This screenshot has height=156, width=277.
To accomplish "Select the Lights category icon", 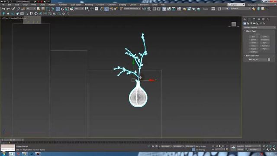I will (x=251, y=23).
